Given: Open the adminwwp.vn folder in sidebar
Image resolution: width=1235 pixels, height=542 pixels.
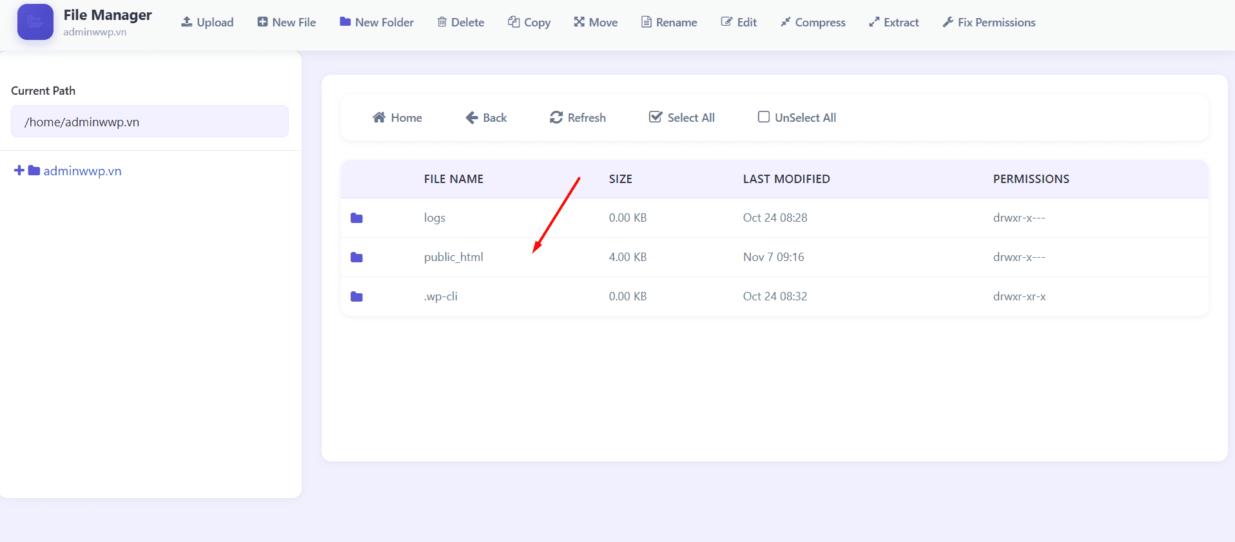Looking at the screenshot, I should tap(82, 171).
